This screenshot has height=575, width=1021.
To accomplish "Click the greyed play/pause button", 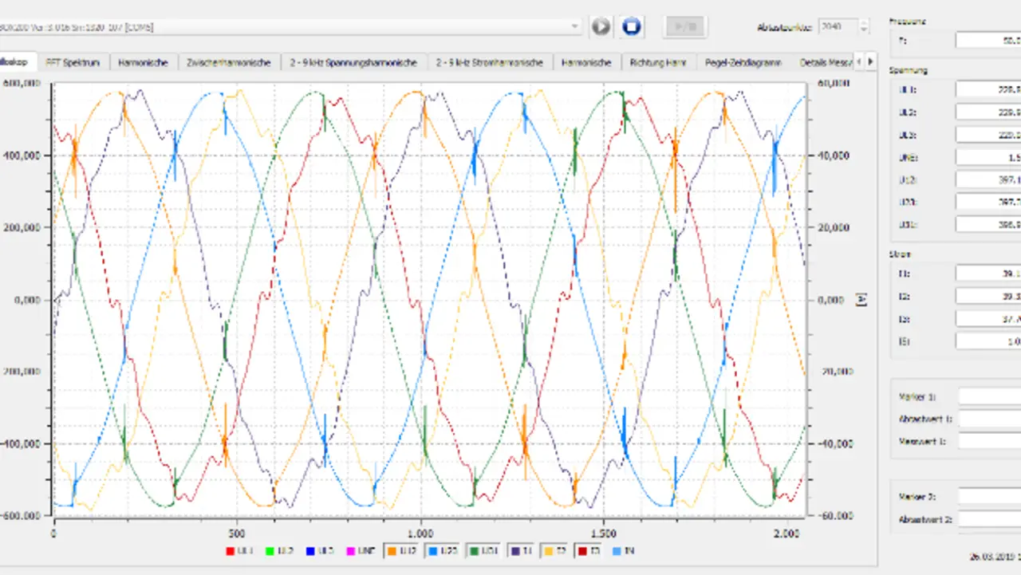I will click(x=684, y=27).
